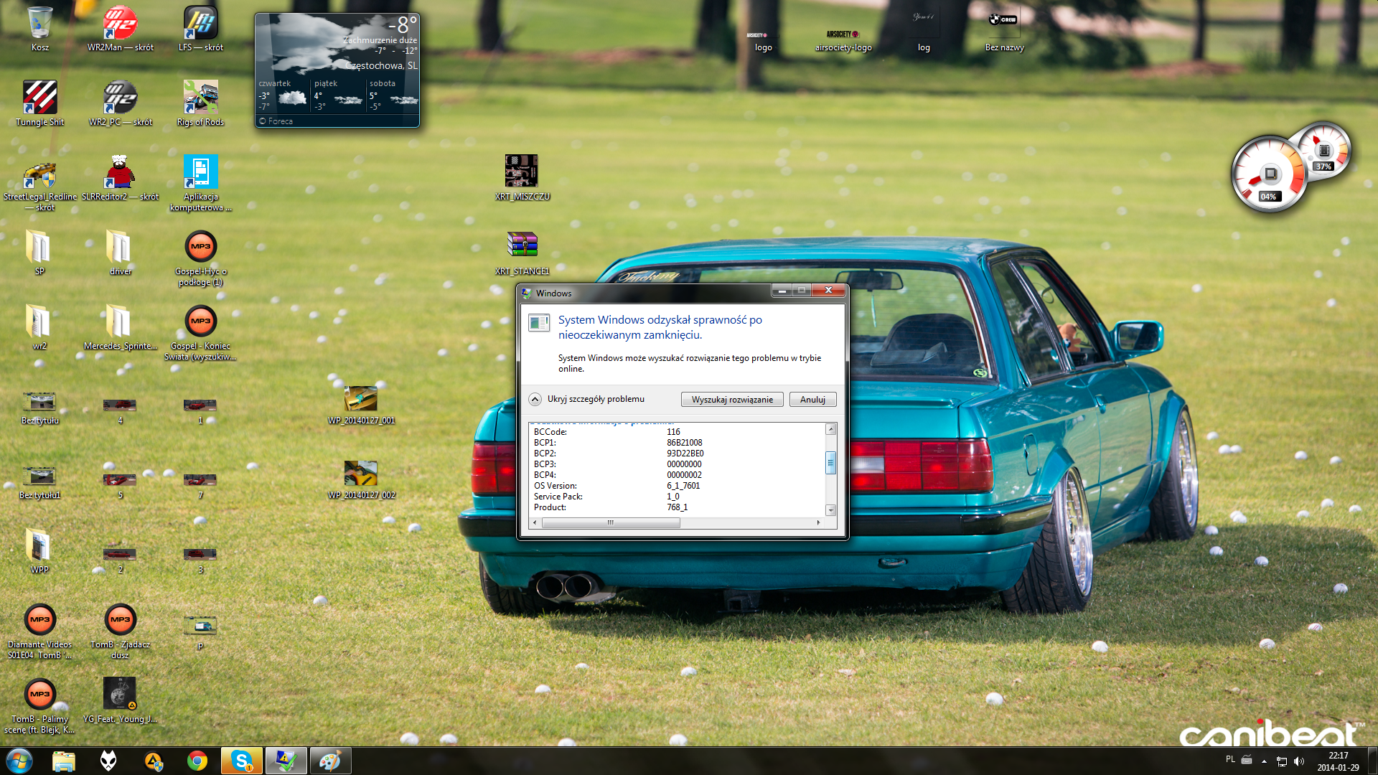Image resolution: width=1378 pixels, height=775 pixels.
Task: Open Skype from the taskbar
Action: pos(242,761)
